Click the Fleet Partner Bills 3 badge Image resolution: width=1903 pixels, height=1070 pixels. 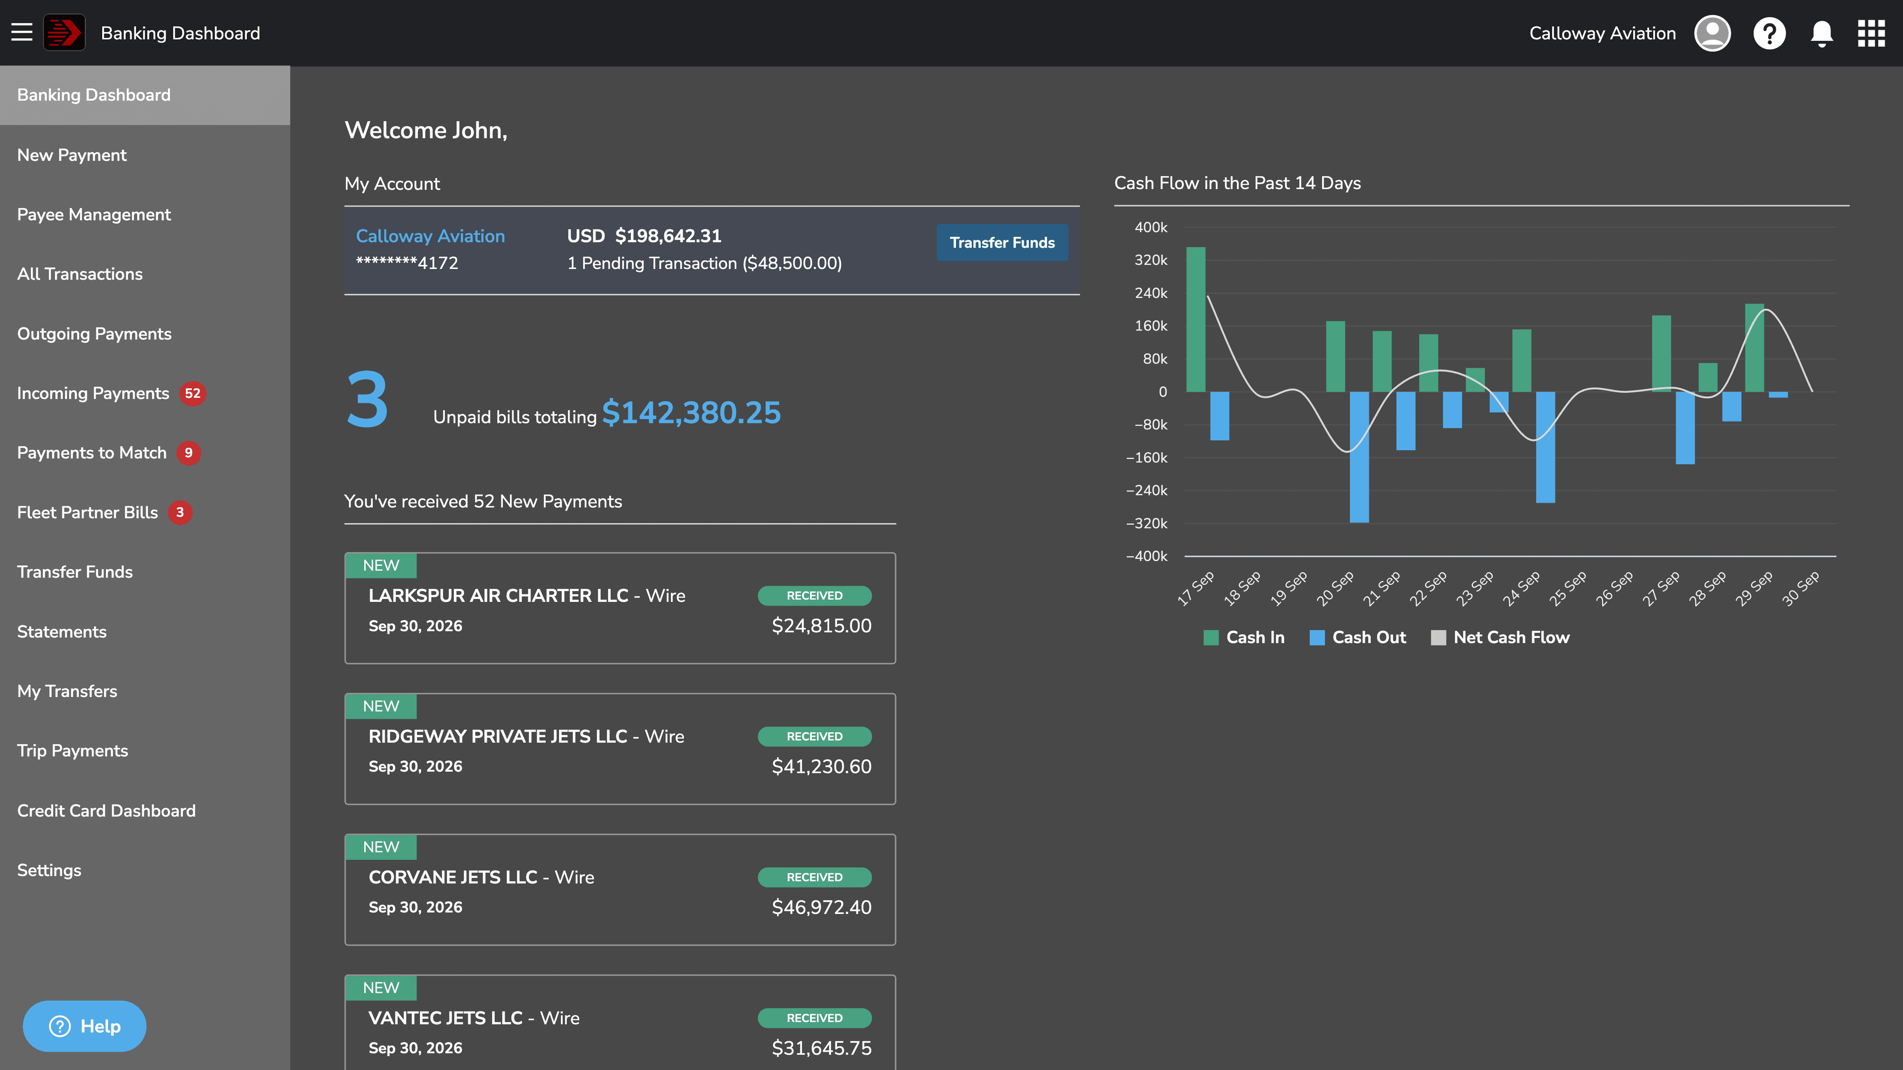(179, 513)
